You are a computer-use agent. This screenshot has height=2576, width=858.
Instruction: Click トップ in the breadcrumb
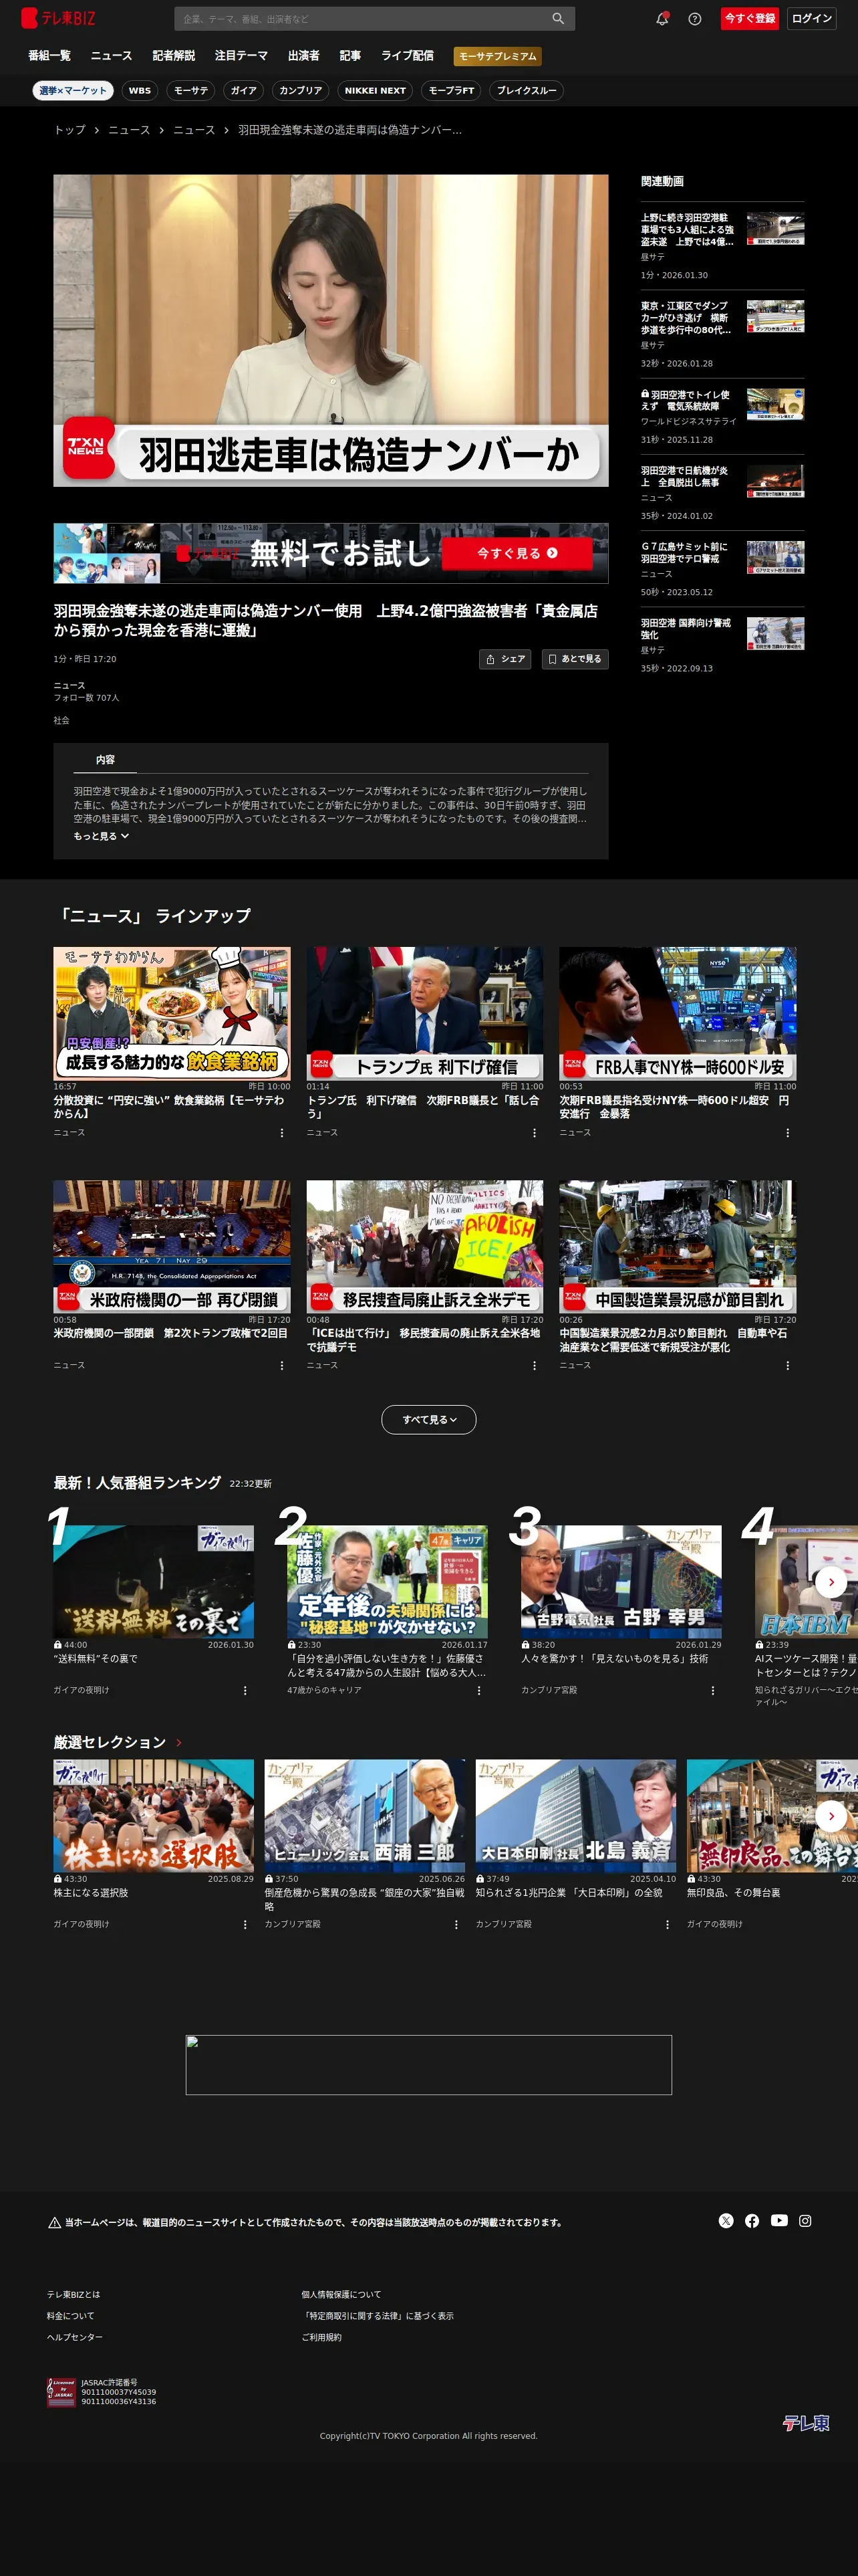pyautogui.click(x=70, y=130)
